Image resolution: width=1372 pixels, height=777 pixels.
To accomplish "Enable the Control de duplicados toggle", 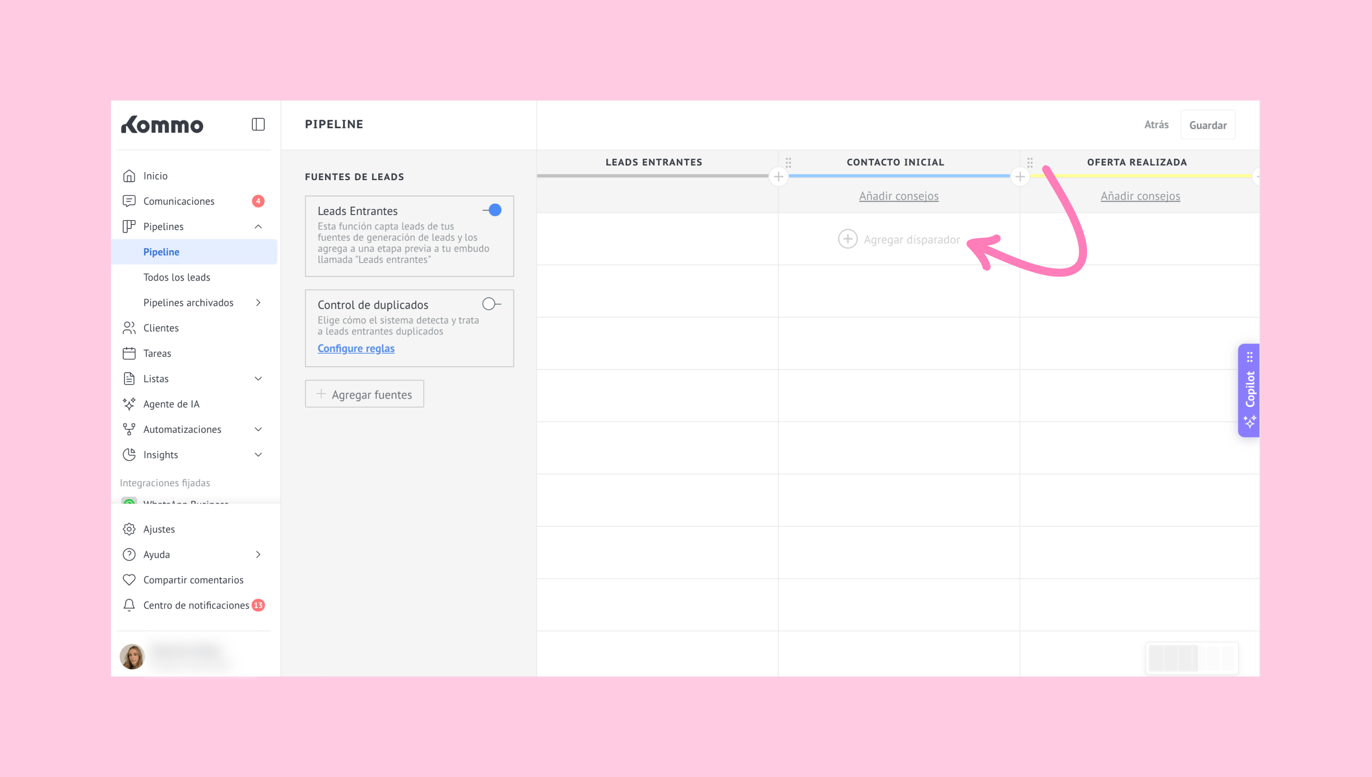I will pos(491,304).
